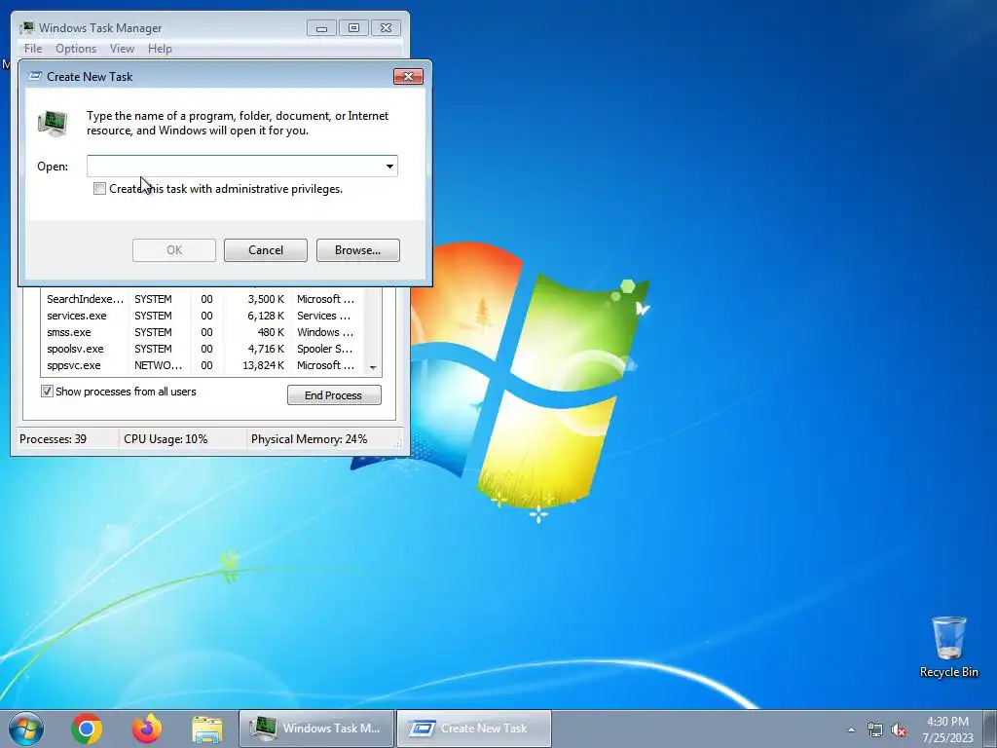Screen dimensions: 997x748
Task: Click the Task Manager title bar icon
Action: 26,28
